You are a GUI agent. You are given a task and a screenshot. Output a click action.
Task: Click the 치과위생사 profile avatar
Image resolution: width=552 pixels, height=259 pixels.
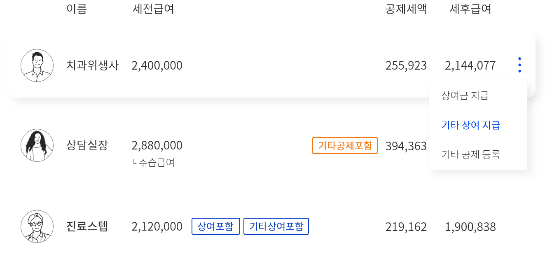[x=37, y=65]
